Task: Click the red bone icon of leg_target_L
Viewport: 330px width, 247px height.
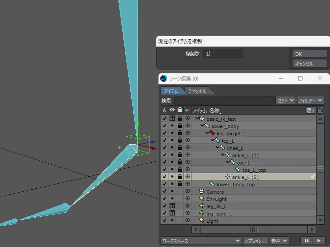Action: coord(212,133)
